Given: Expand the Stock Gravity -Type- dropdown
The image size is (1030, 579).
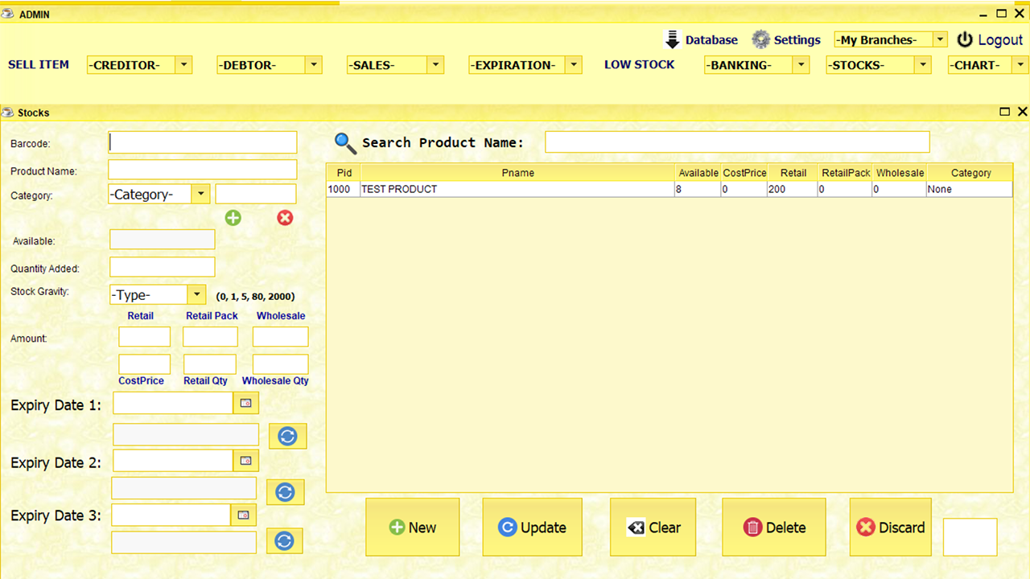Looking at the screenshot, I should (x=196, y=294).
